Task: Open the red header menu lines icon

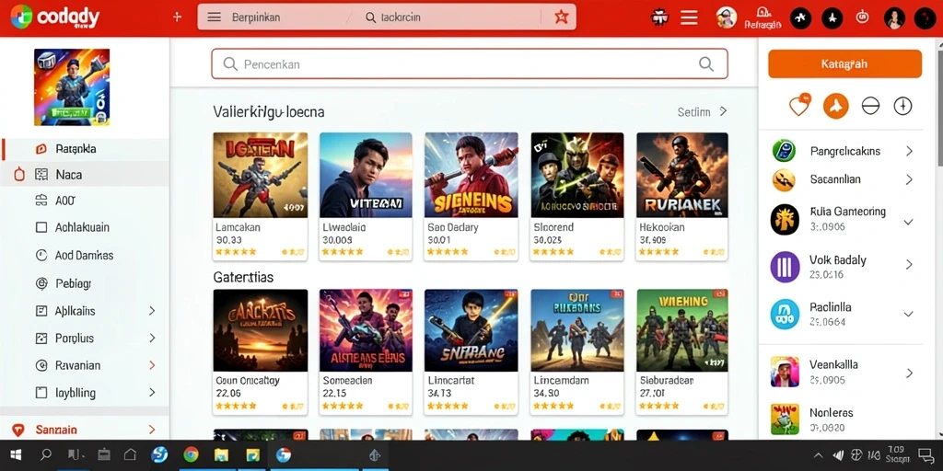Action: tap(689, 17)
